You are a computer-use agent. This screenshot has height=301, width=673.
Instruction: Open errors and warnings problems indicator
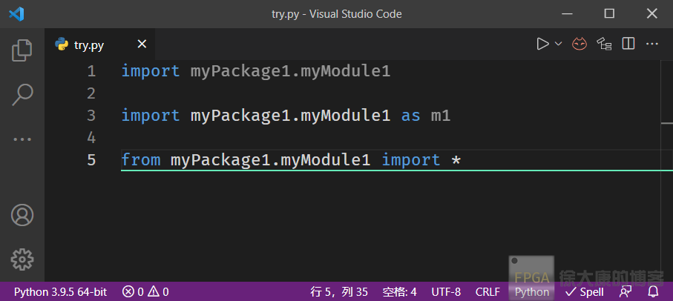point(145,292)
